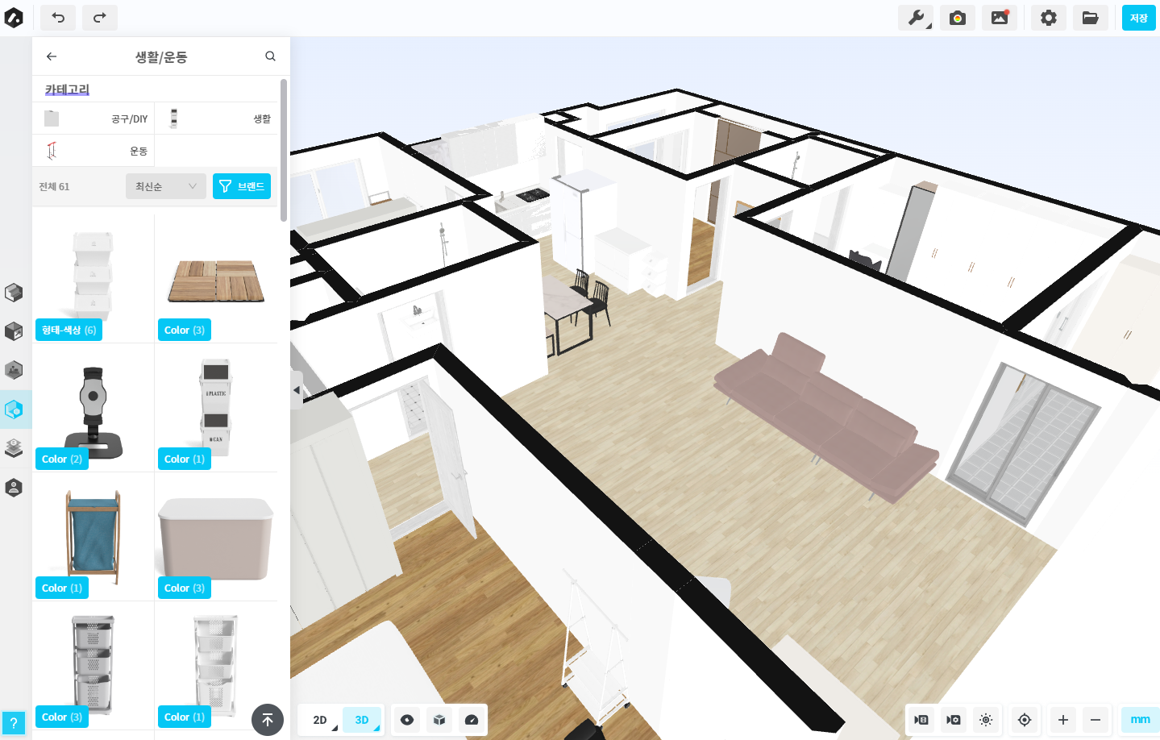This screenshot has width=1160, height=740.
Task: Open third hexagon icon in left sidebar
Action: tap(14, 370)
